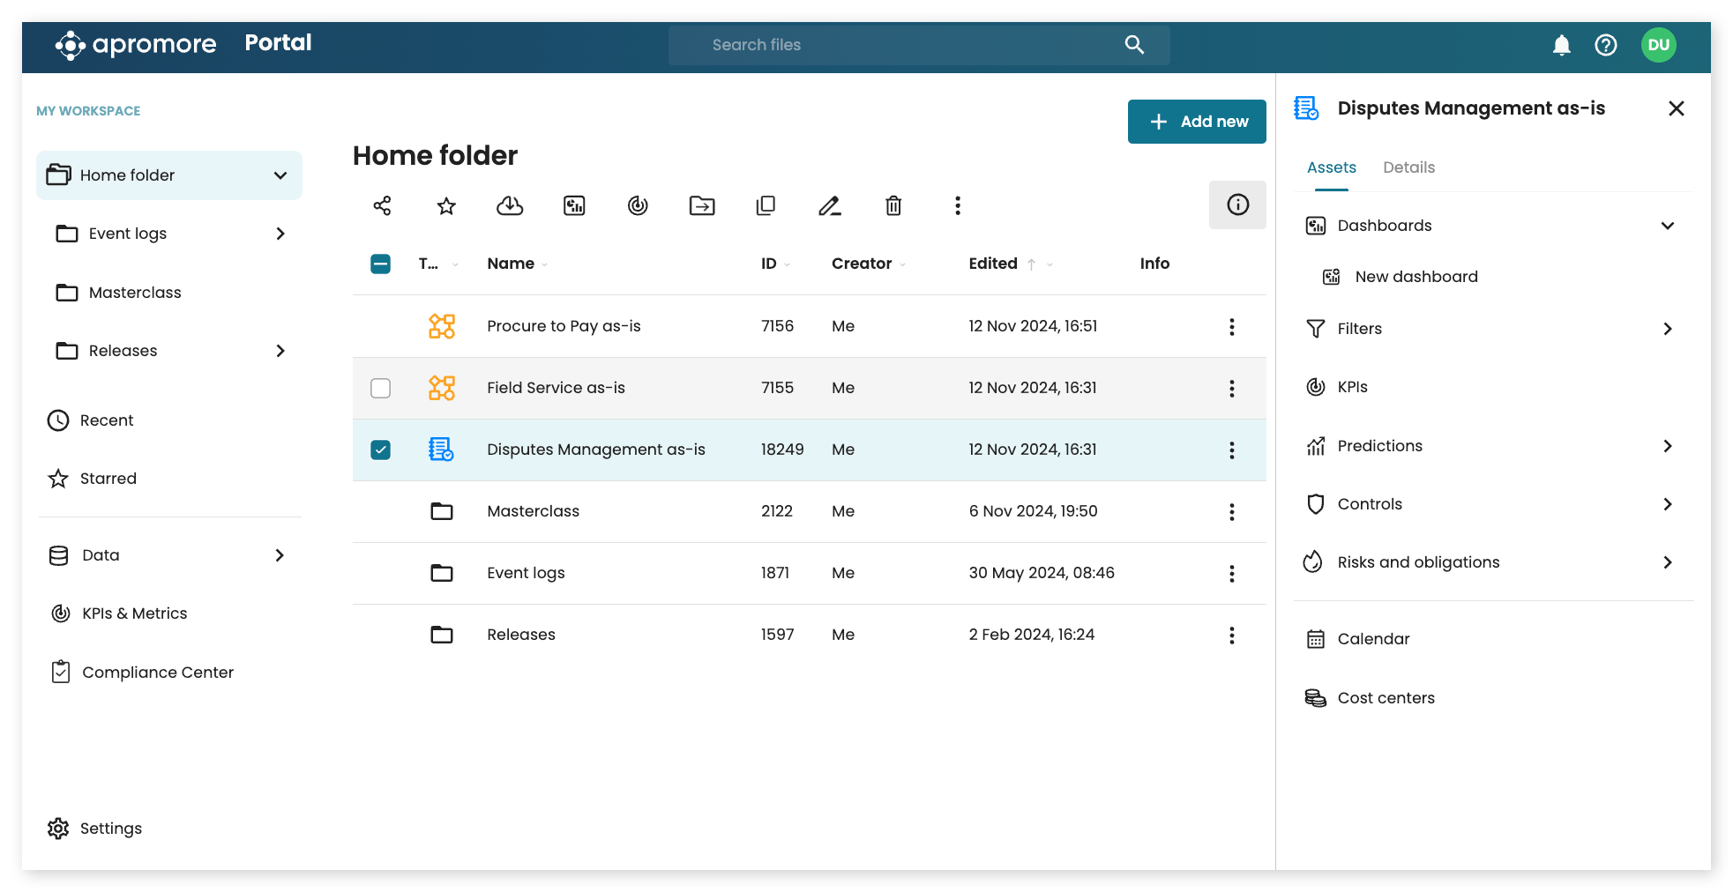Click the move-to-folder toolbar icon

pos(702,205)
